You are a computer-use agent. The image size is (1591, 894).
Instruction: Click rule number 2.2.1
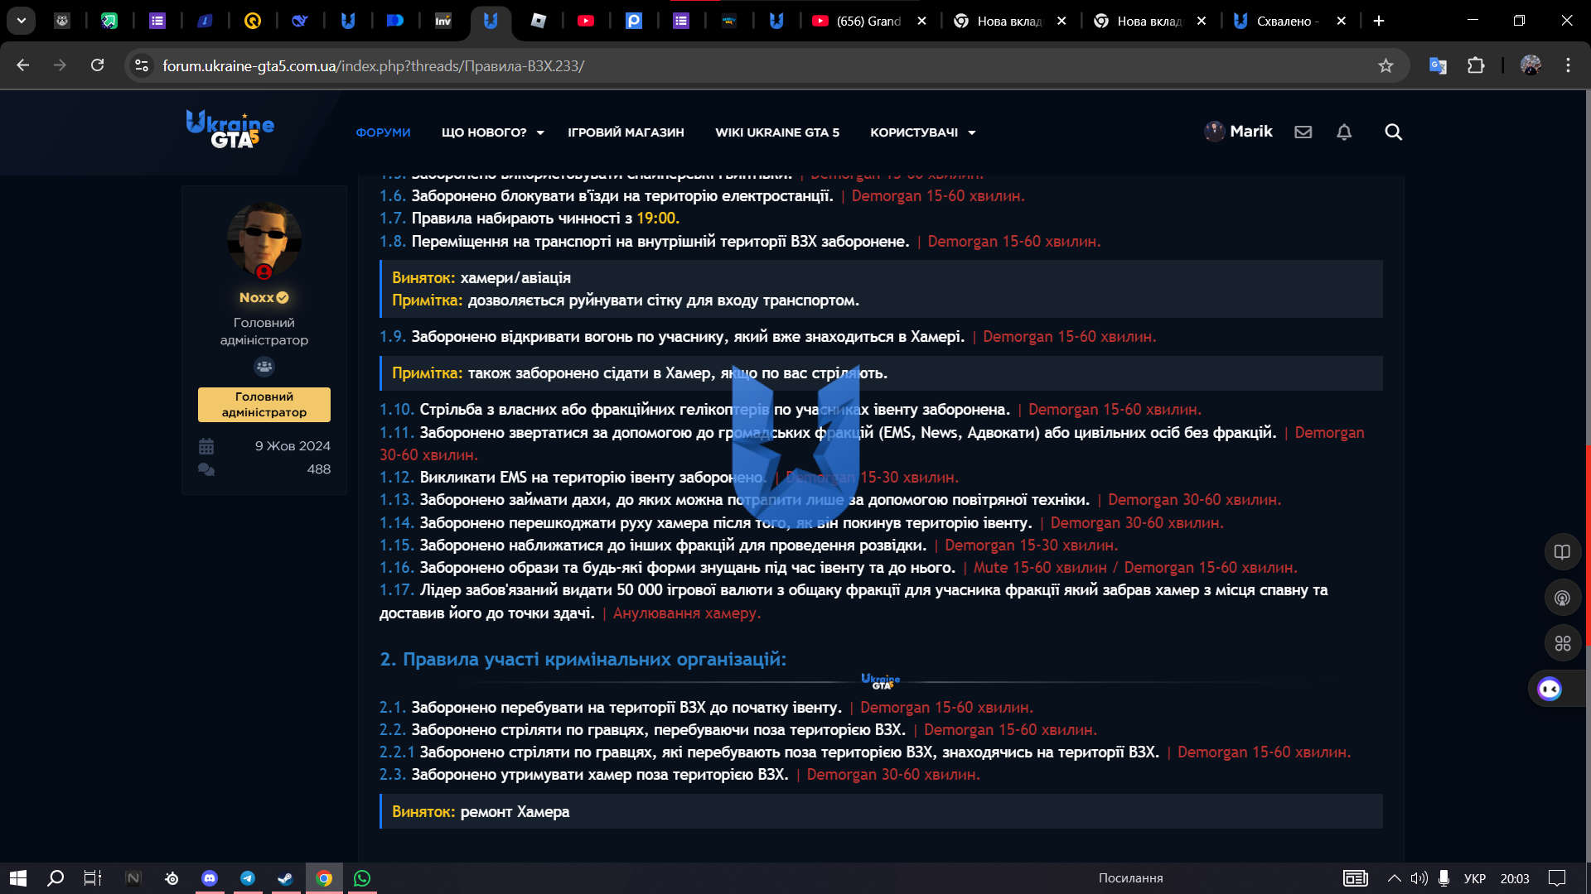tap(396, 752)
